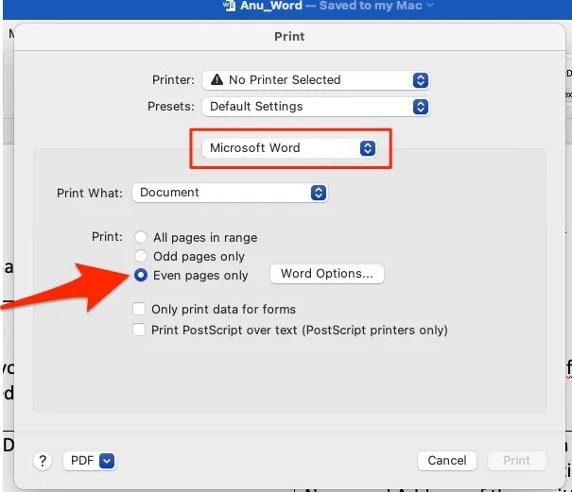Select Even pages only radio button
The height and width of the screenshot is (492, 572).
coord(141,275)
